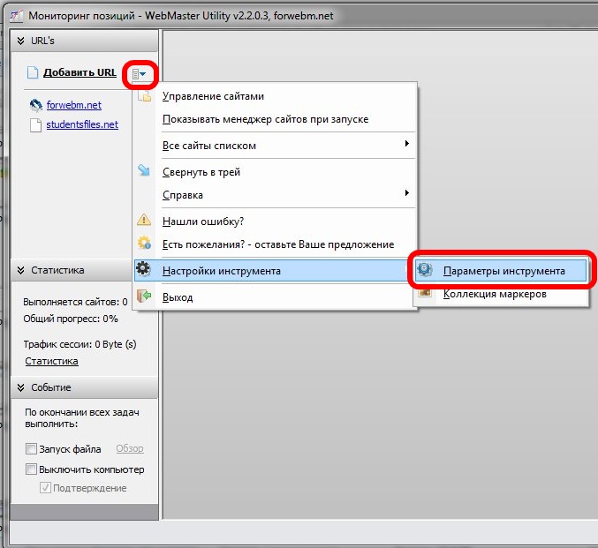Select Управление сайтами menu entry
Viewport: 598px width, 548px height.
click(213, 96)
